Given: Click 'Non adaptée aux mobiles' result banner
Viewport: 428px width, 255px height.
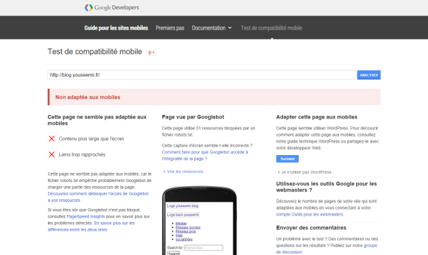Looking at the screenshot, I should click(x=214, y=97).
